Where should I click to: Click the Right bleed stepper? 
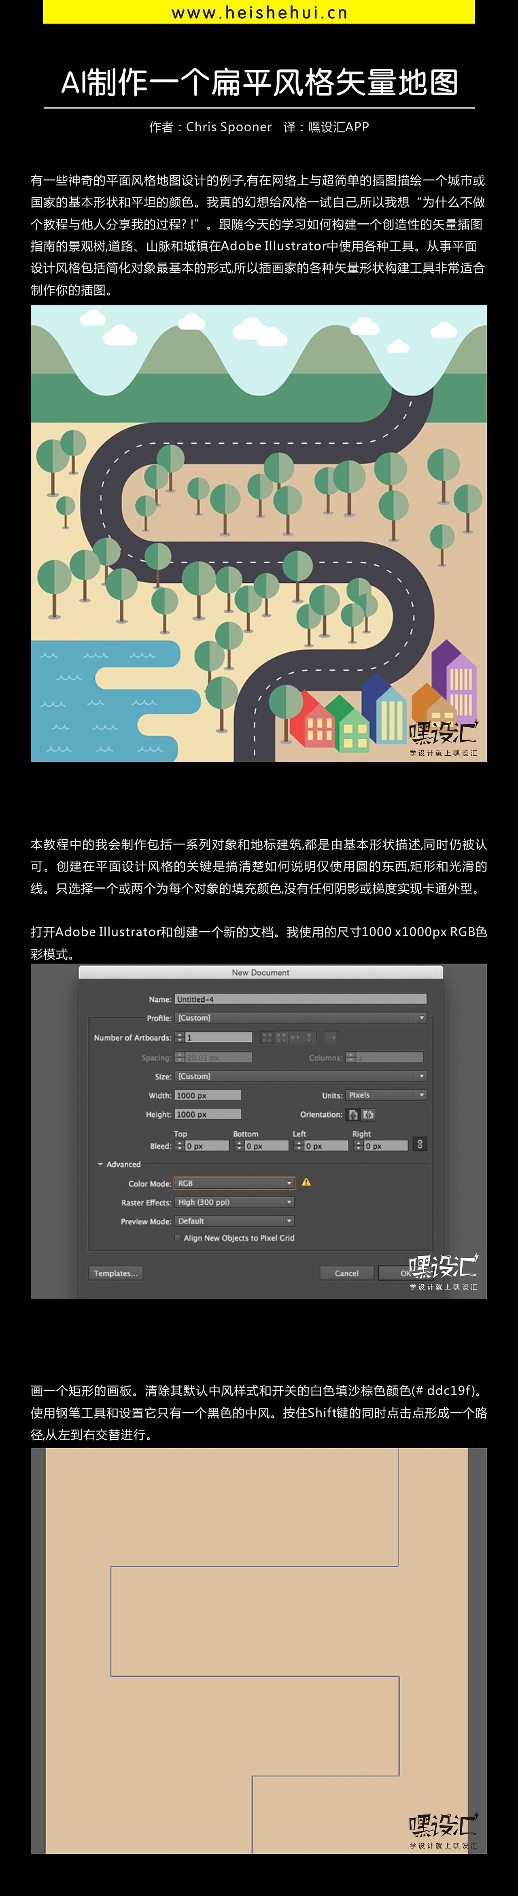358,1146
